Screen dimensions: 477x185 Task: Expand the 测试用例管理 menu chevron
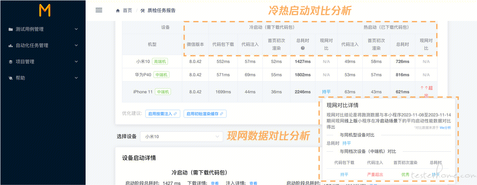76,29
